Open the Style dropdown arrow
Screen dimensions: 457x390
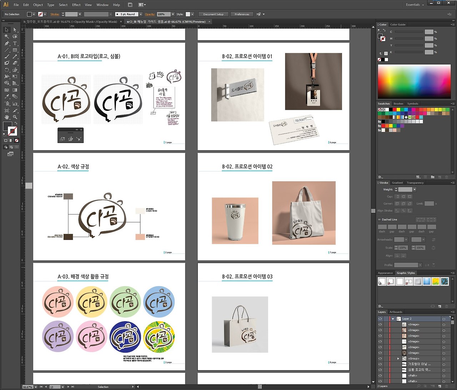point(192,14)
